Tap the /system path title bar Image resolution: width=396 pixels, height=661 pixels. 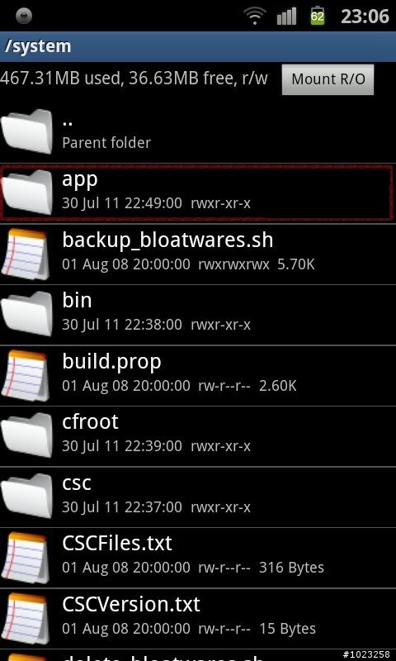pos(198,46)
